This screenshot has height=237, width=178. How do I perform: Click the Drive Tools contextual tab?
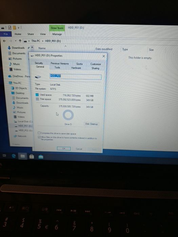click(57, 28)
